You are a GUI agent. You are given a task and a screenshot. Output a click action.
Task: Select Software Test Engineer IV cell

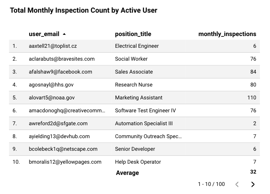pyautogui.click(x=145, y=111)
